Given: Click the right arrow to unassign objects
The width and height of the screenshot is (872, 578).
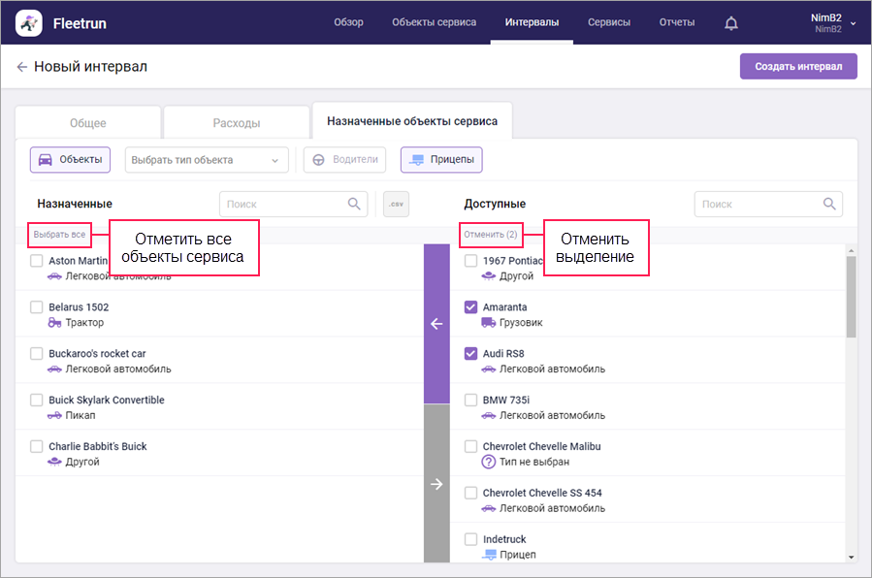Looking at the screenshot, I should 436,484.
